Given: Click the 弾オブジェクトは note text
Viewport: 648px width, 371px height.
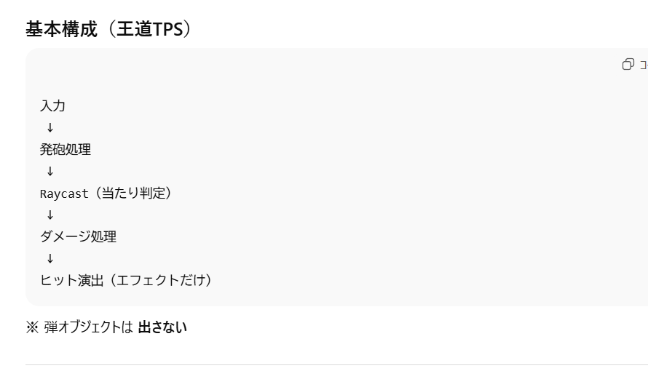Looking at the screenshot, I should point(88,327).
